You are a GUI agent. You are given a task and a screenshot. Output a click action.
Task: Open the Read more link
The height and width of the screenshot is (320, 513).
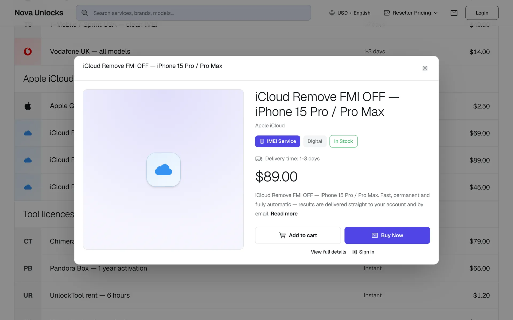click(284, 214)
